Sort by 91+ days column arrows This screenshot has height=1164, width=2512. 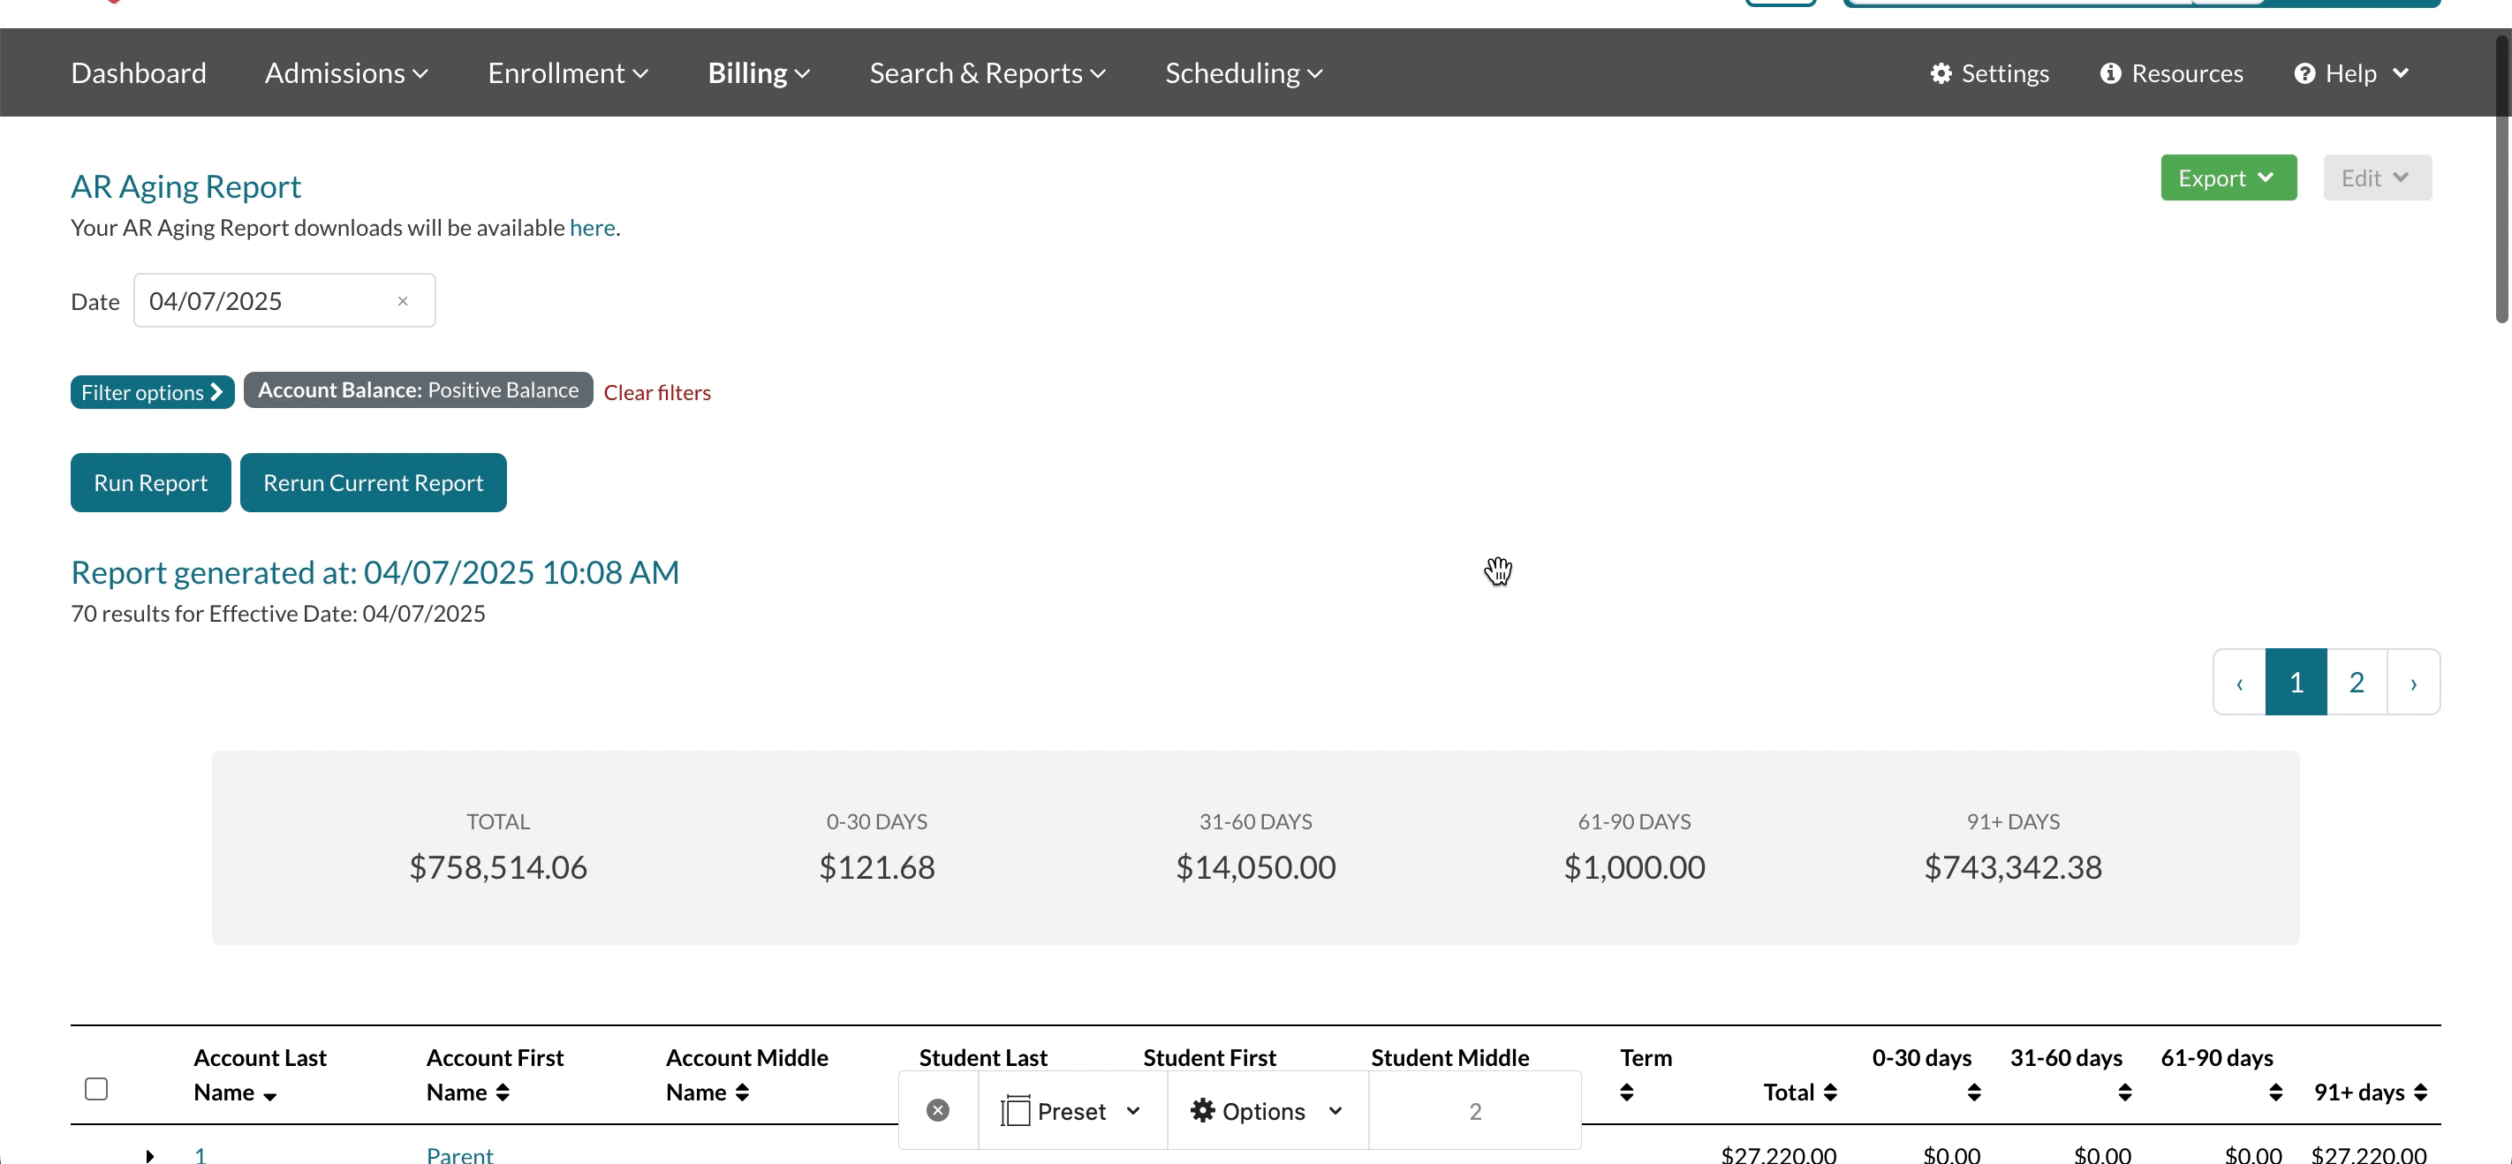[x=2420, y=1092]
